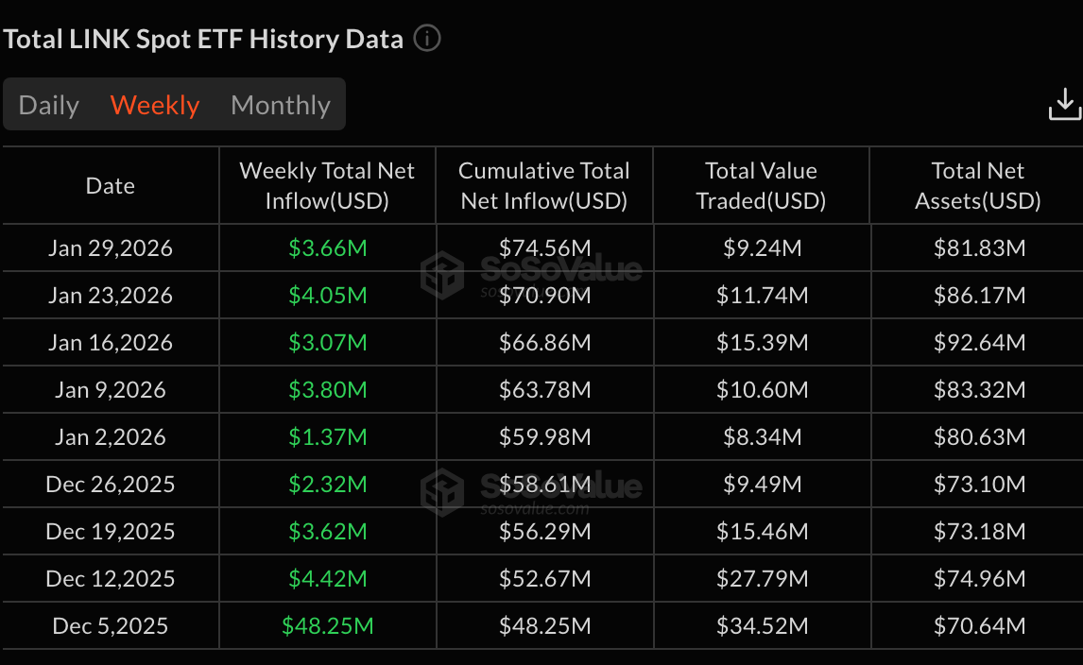Image resolution: width=1083 pixels, height=665 pixels.
Task: Select the Dec 26,2025 date cell
Action: [x=111, y=484]
